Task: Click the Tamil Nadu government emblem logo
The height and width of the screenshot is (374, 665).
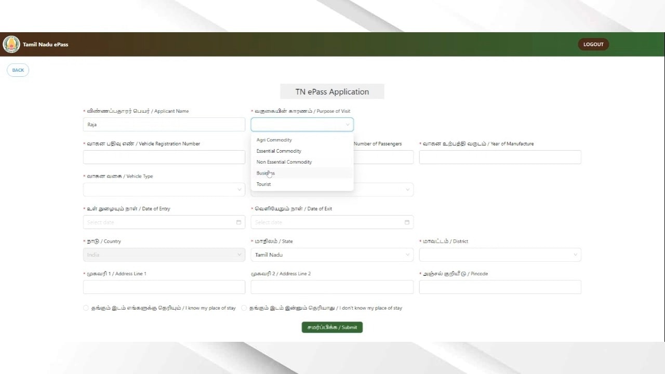Action: (x=11, y=44)
